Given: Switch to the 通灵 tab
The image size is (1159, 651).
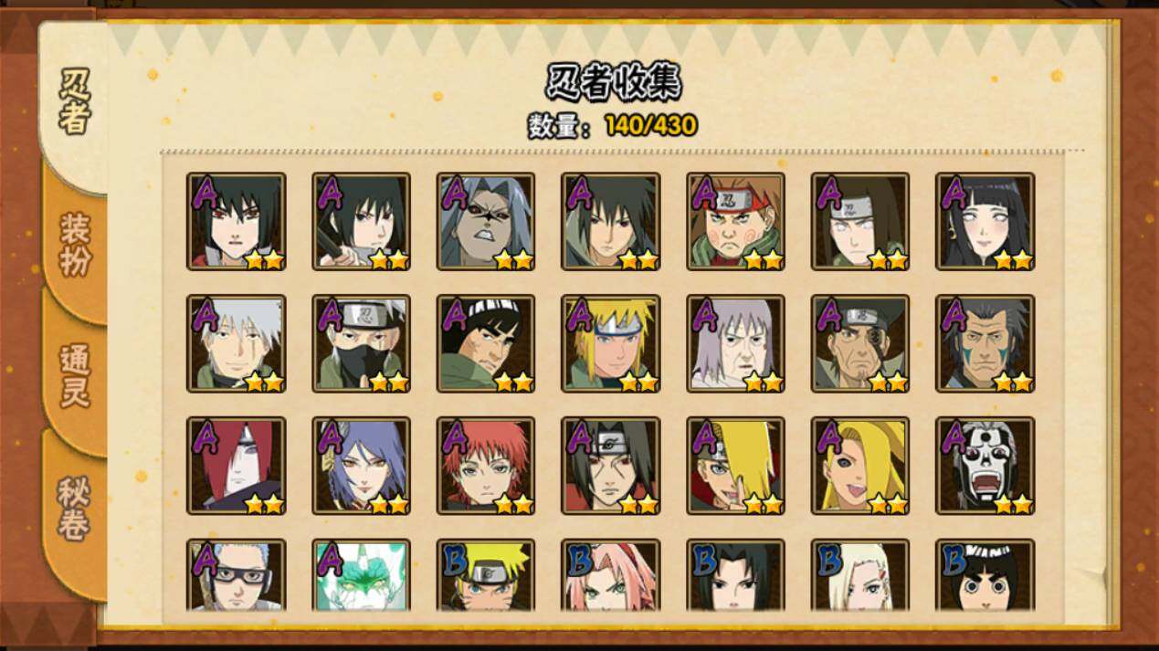Looking at the screenshot, I should tap(75, 375).
